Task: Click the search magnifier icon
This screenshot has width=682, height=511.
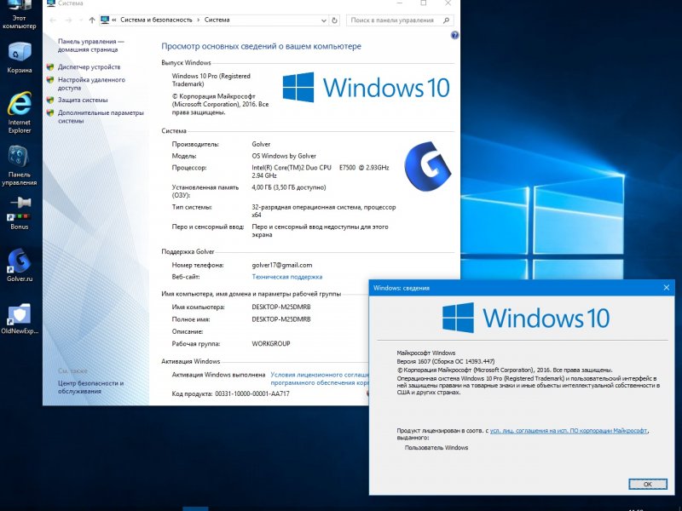Action: point(446,20)
